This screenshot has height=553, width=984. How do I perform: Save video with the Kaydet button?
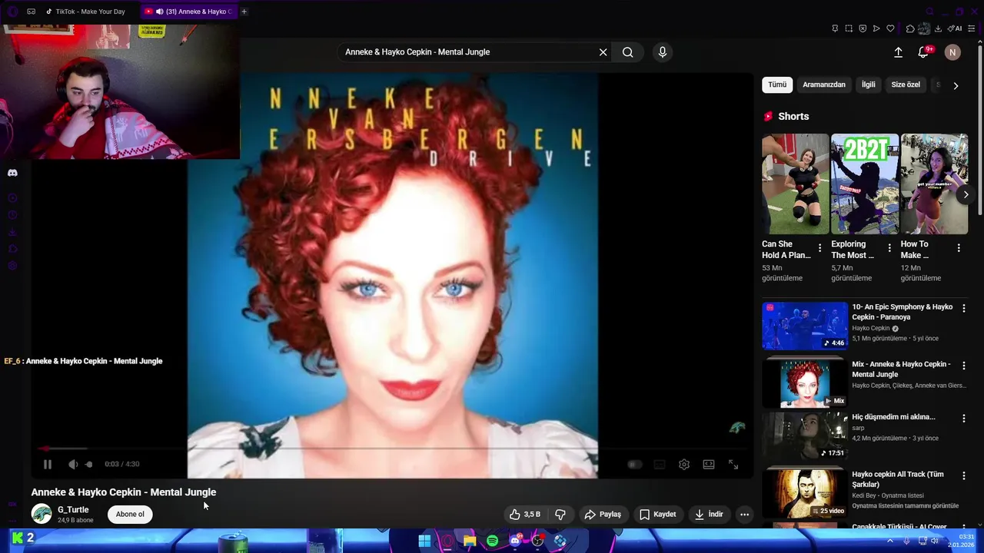pos(658,515)
